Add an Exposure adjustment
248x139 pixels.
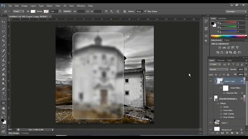(x=233, y=47)
